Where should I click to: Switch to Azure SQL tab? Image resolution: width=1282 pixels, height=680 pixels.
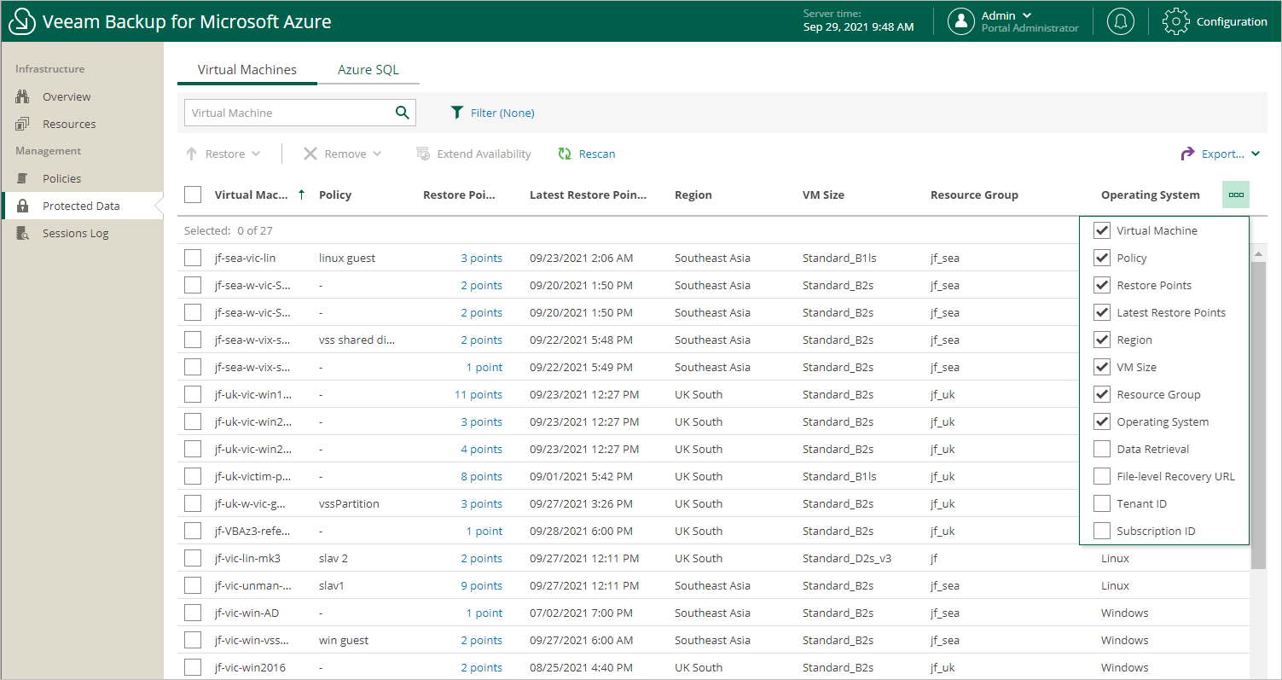[x=368, y=70]
